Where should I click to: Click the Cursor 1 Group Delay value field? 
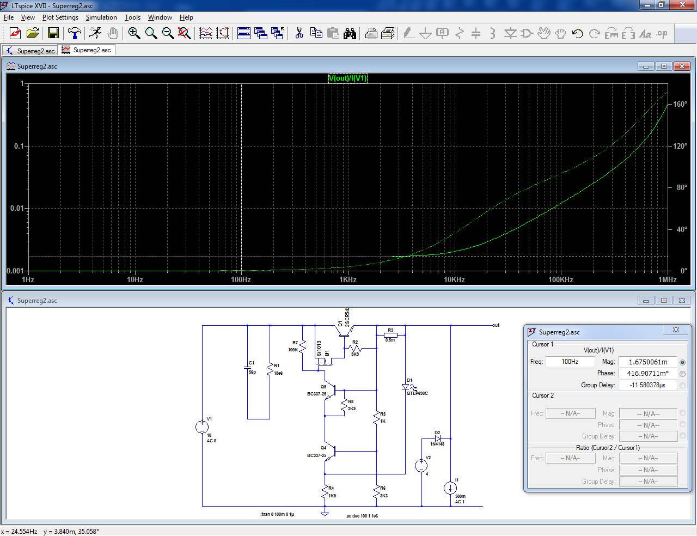pyautogui.click(x=648, y=385)
